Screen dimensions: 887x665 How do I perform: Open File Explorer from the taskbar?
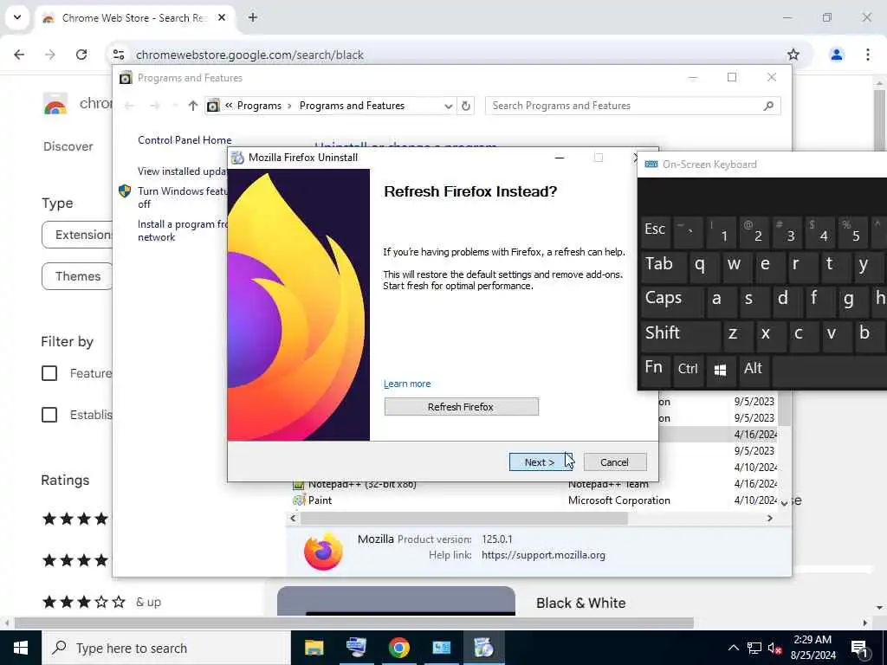tap(314, 648)
